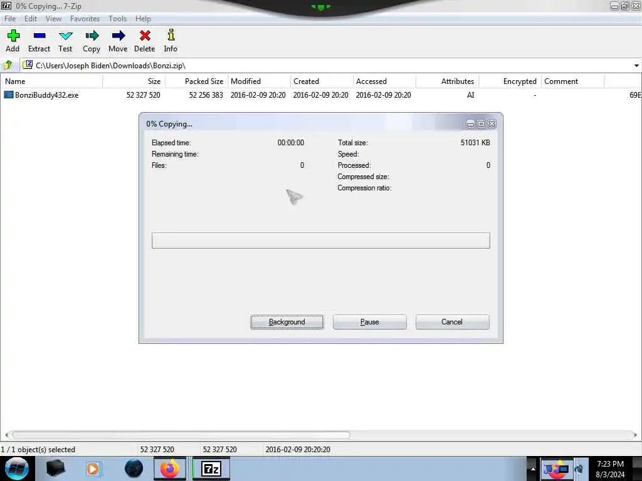Screen dimensions: 642x481
Task: Click the address path field
Action: pos(330,65)
